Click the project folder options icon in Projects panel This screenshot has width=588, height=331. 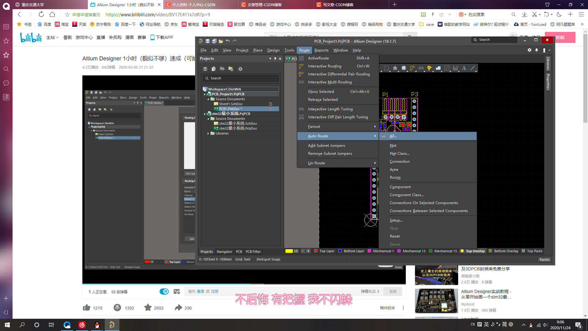tap(231, 69)
